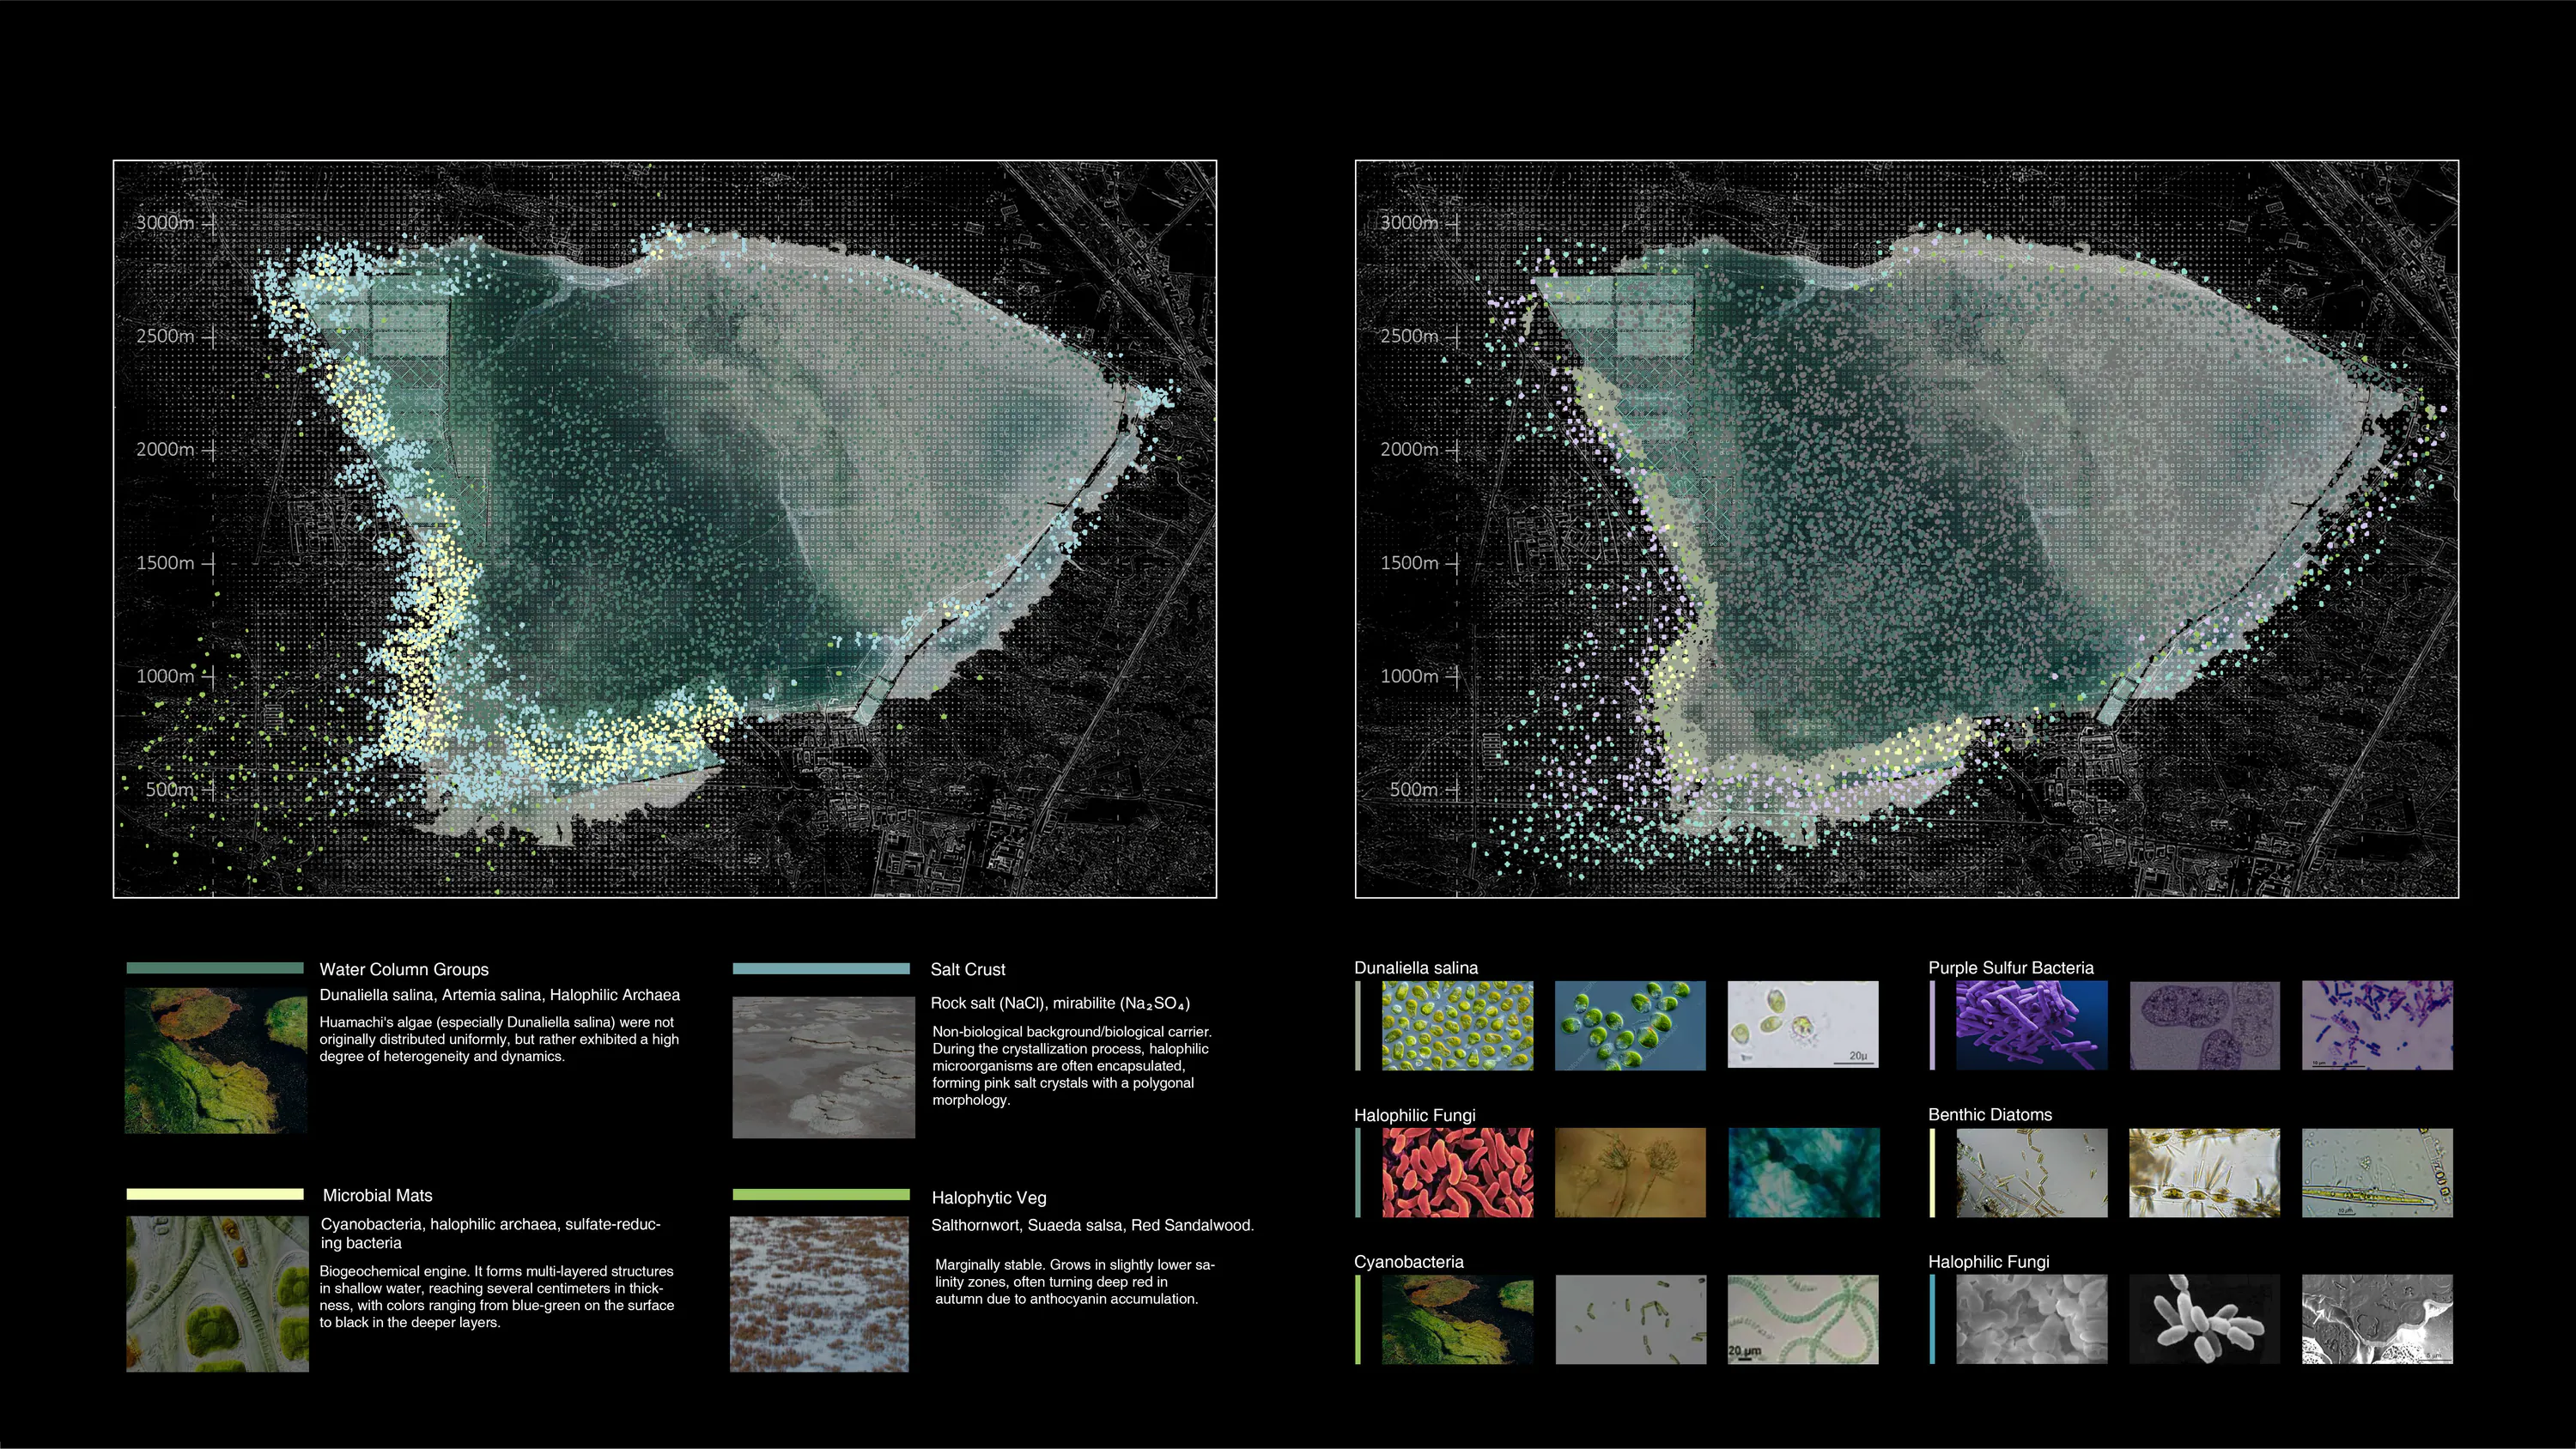Click the "Cyanobacteria" label
The width and height of the screenshot is (2576, 1449).
pyautogui.click(x=1408, y=1262)
